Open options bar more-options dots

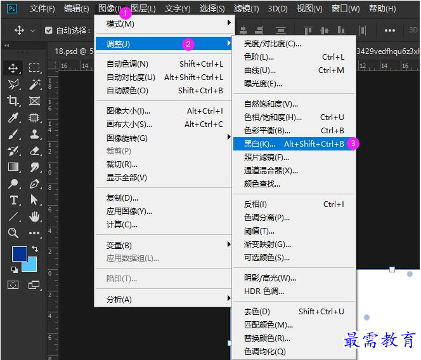point(389,30)
